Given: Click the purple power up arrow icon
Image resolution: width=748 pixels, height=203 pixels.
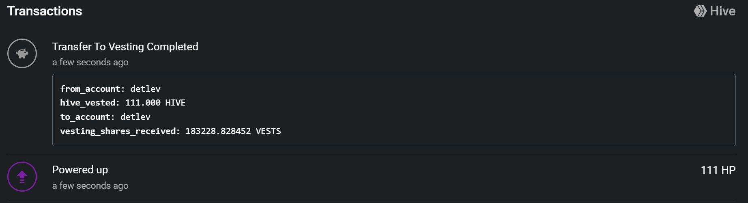Looking at the screenshot, I should pyautogui.click(x=22, y=177).
